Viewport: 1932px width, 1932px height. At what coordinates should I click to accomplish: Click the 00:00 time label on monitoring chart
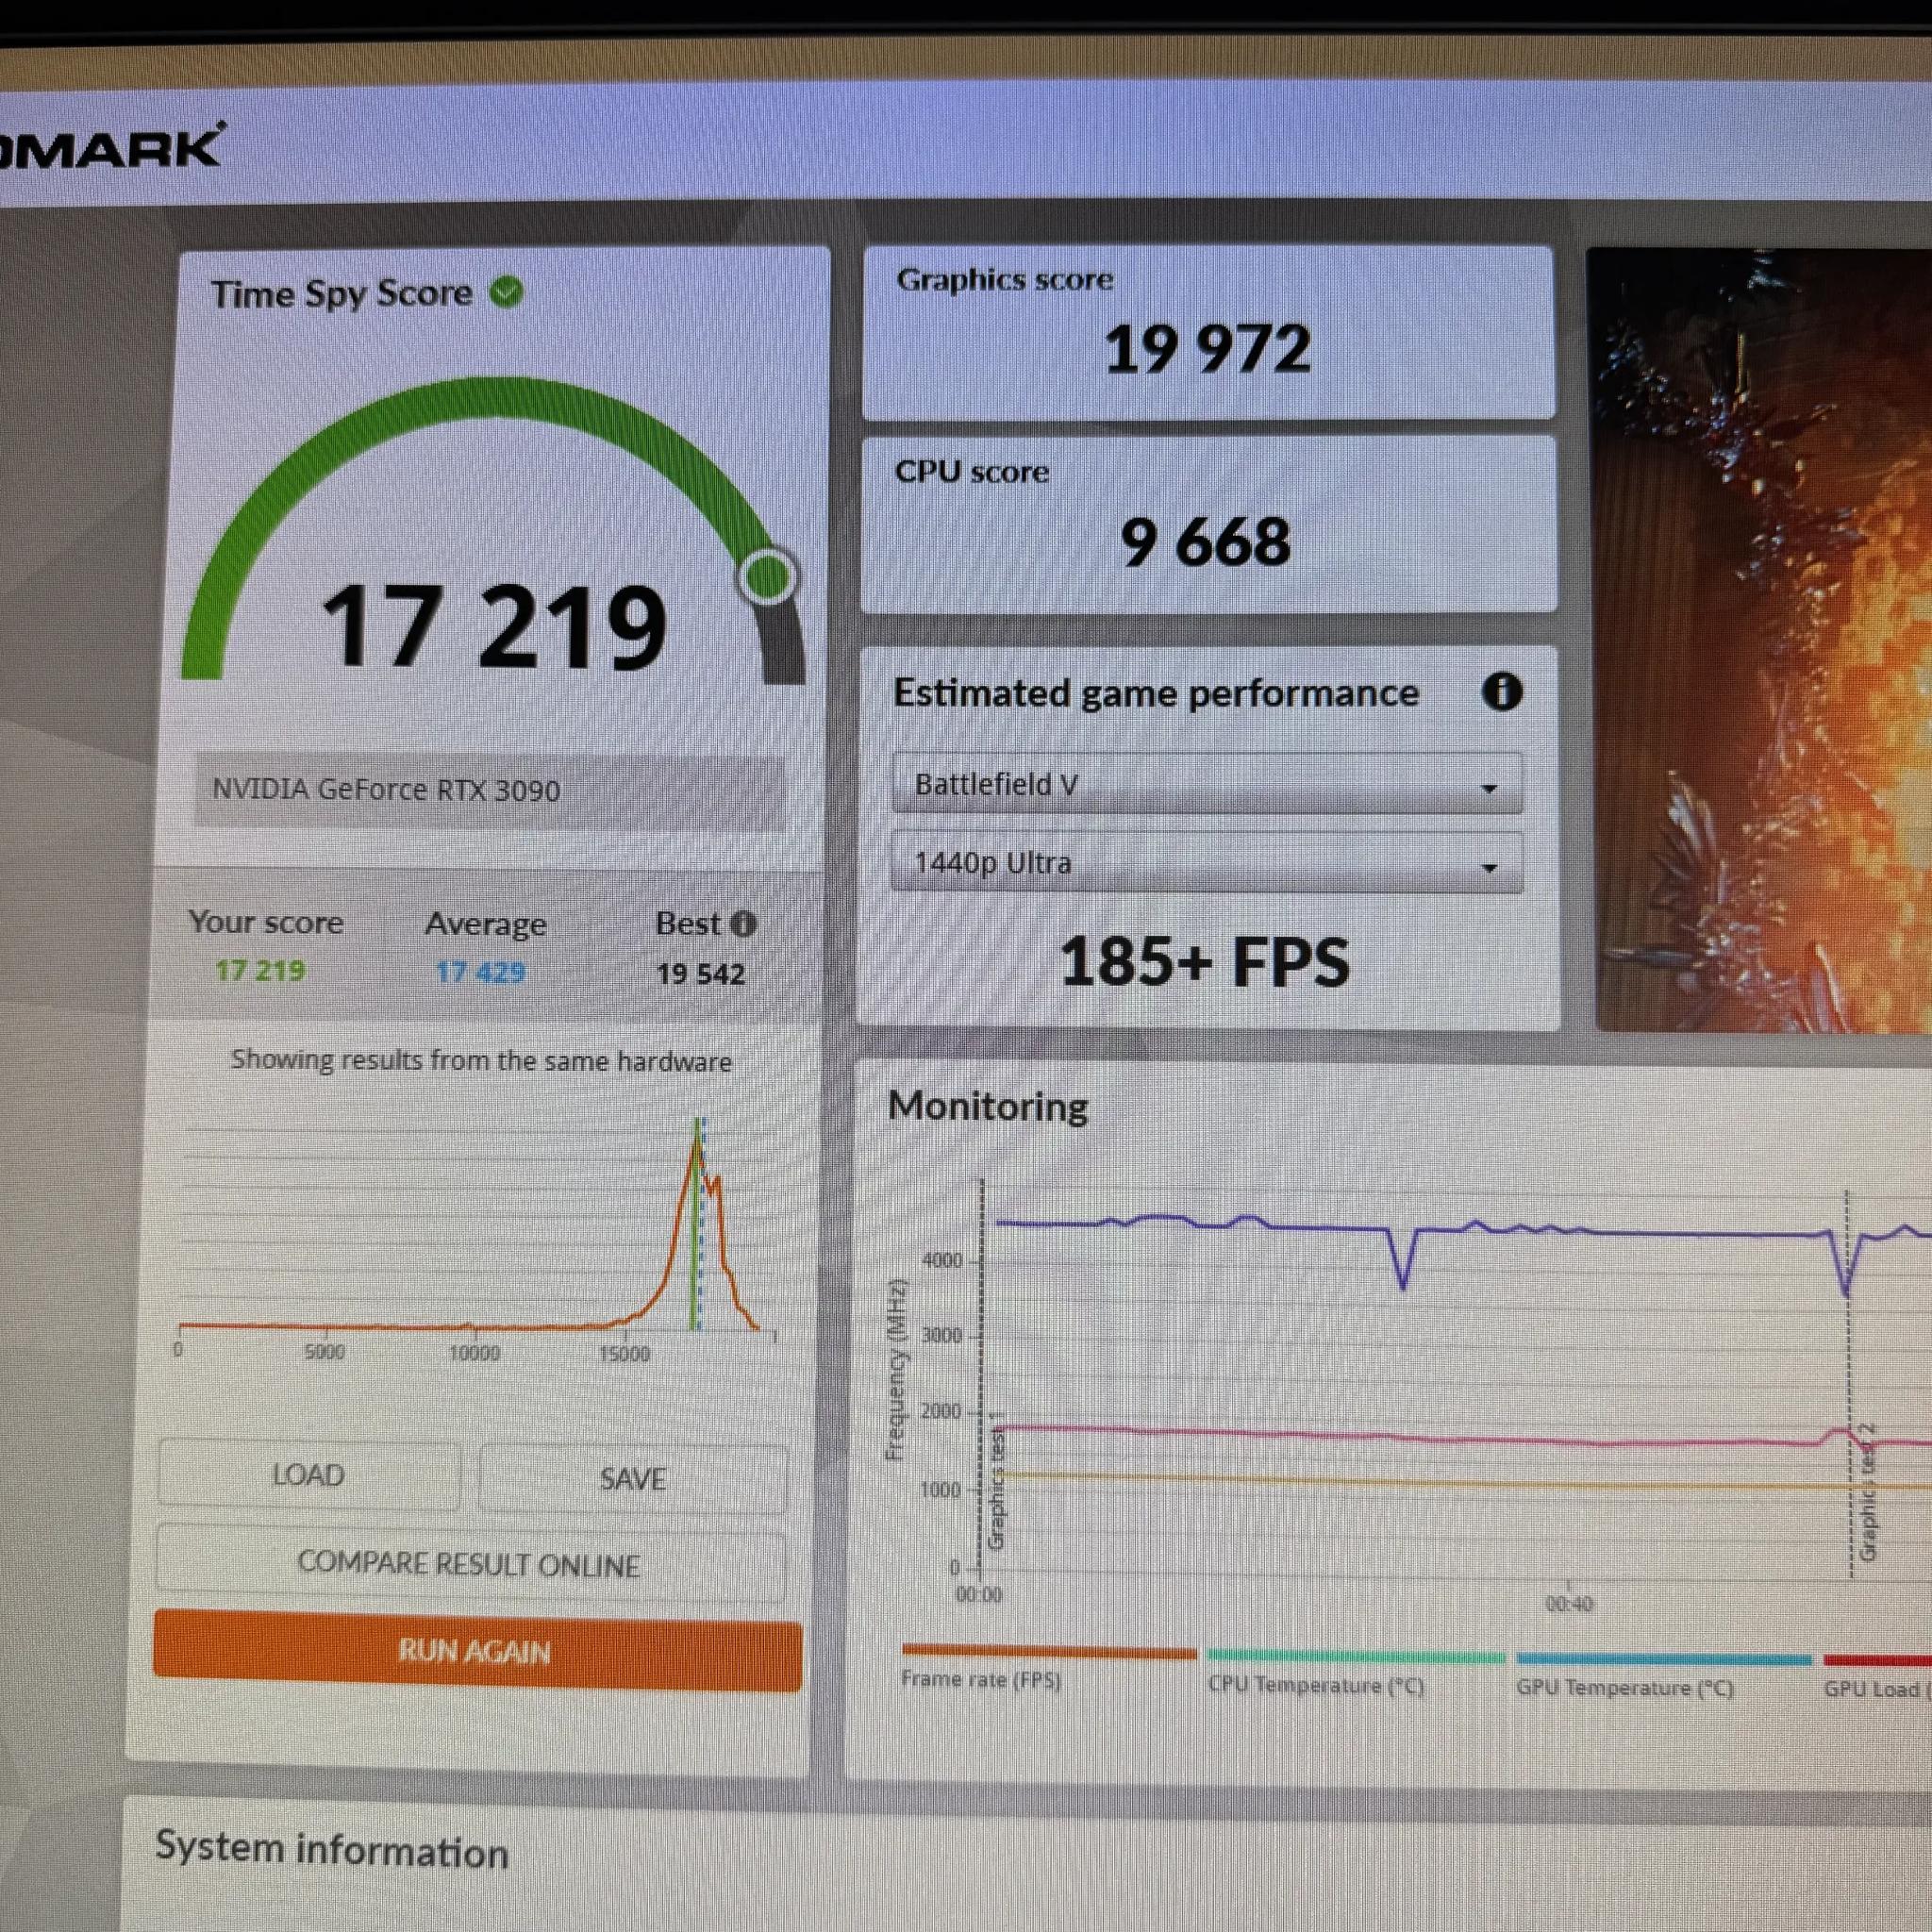(978, 1594)
